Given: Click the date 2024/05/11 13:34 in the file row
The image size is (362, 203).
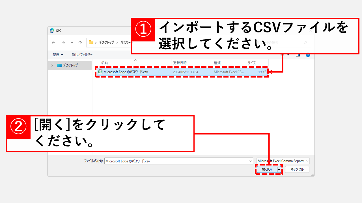Looking at the screenshot, I should (186, 72).
